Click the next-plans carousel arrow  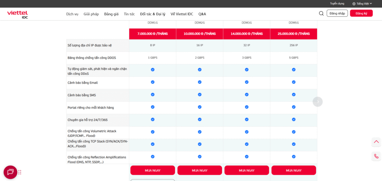coord(317,102)
